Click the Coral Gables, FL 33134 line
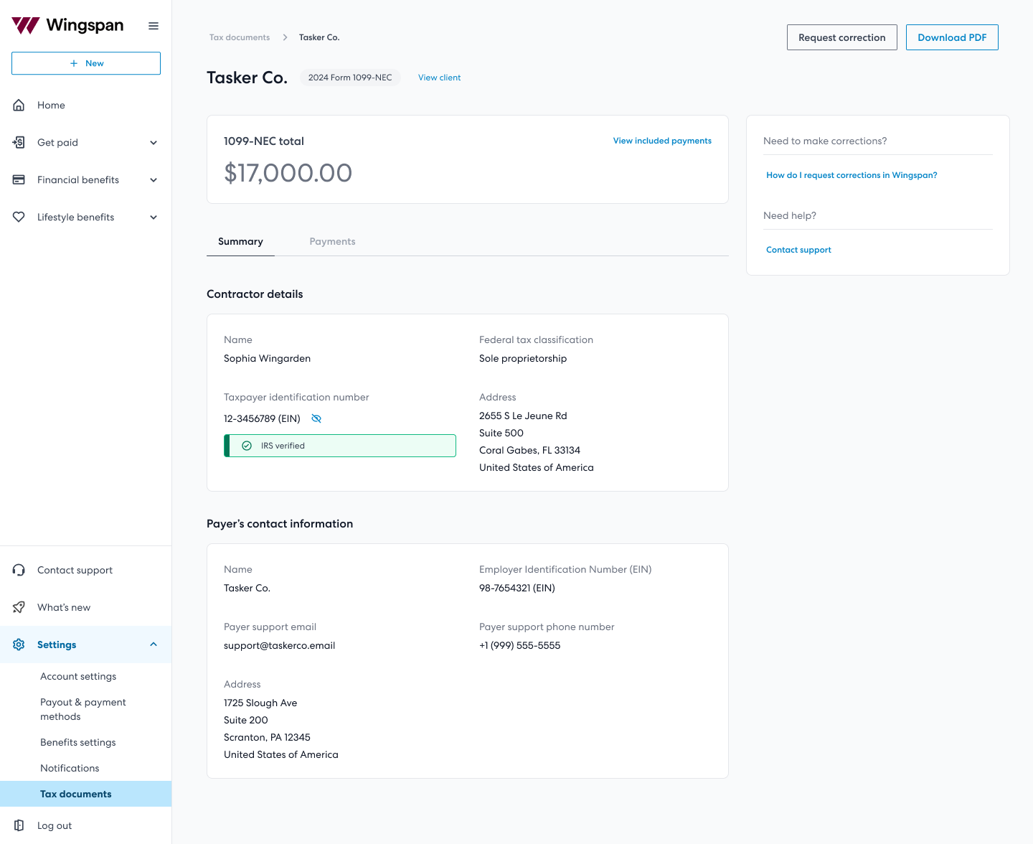 (x=529, y=450)
